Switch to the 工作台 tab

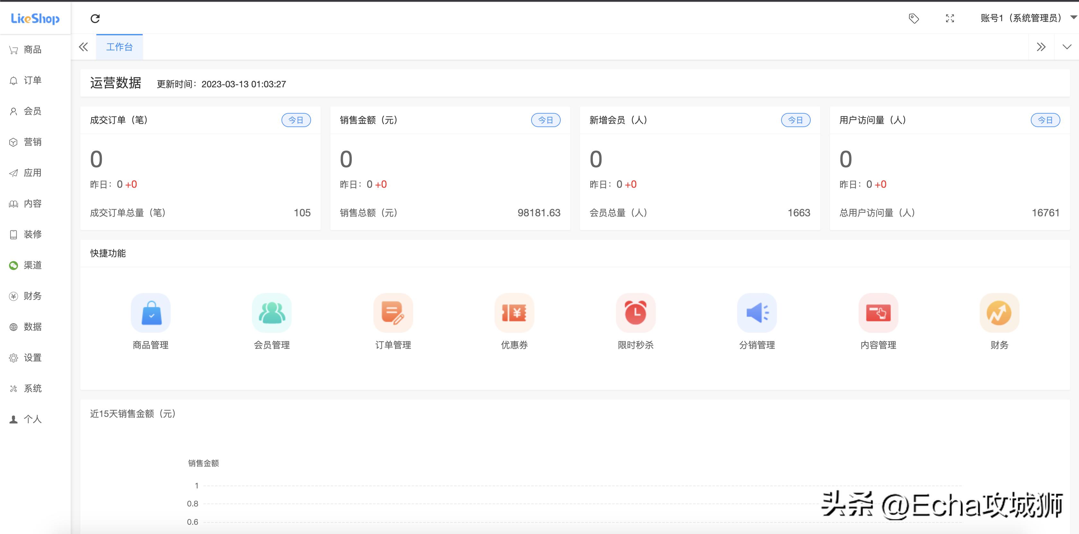click(120, 47)
